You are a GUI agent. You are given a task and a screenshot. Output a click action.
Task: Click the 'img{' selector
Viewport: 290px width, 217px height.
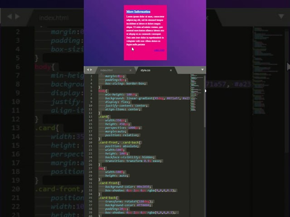(101, 168)
